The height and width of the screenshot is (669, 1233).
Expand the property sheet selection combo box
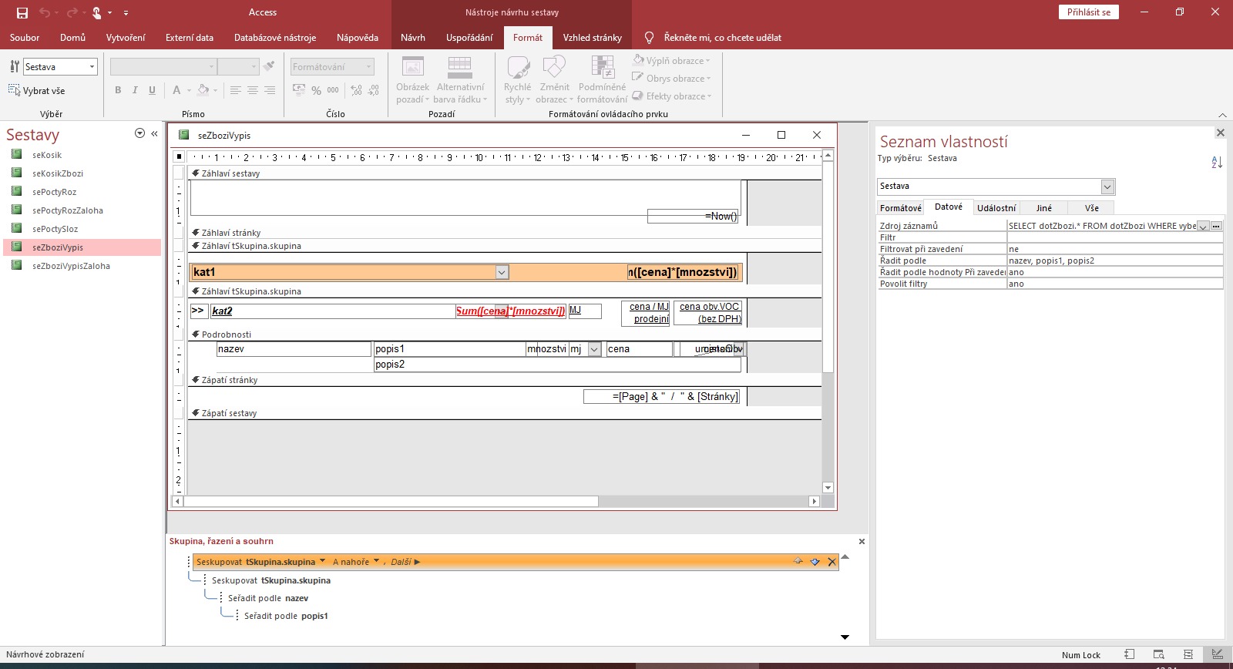coord(1107,187)
